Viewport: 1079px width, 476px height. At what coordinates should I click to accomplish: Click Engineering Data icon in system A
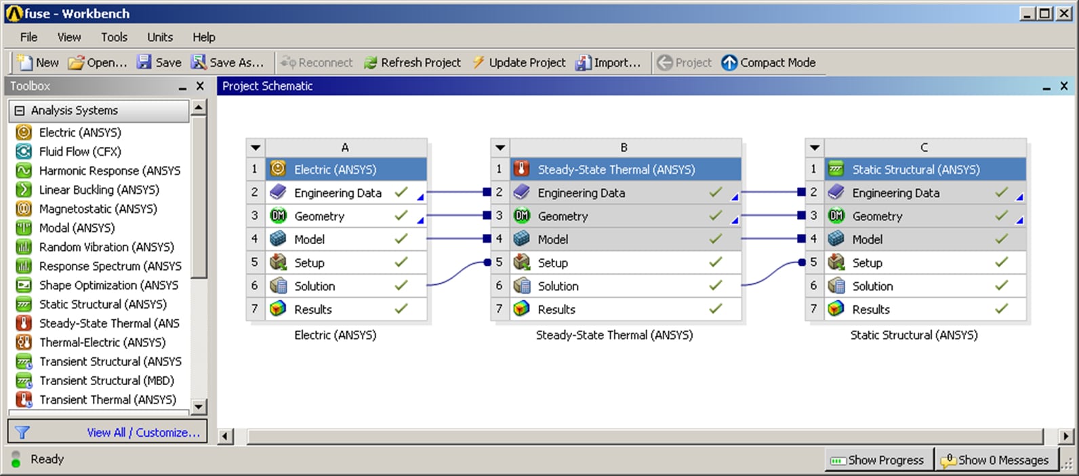coord(278,193)
